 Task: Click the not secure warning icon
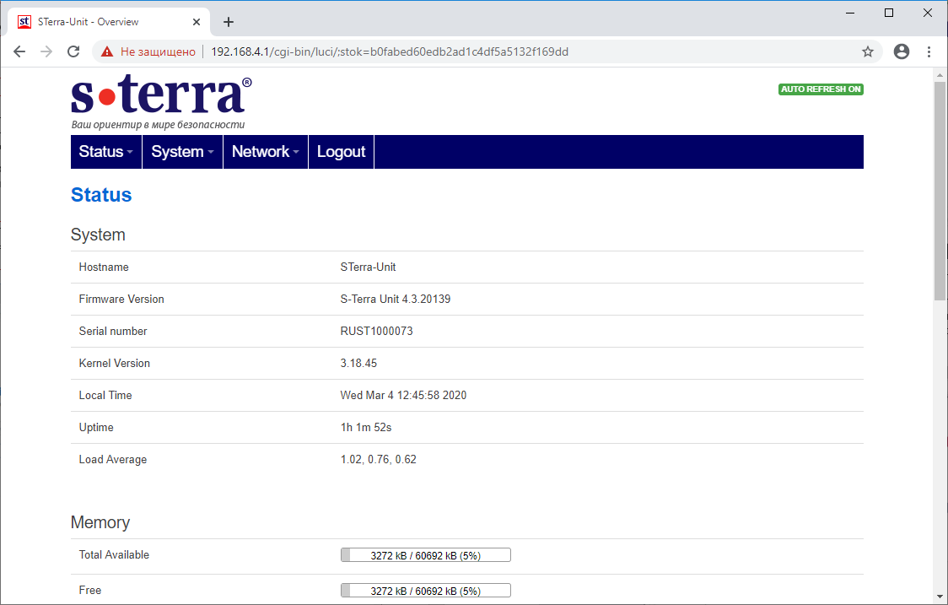coord(107,51)
